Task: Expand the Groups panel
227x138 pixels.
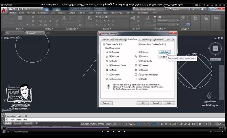Action: (185, 29)
